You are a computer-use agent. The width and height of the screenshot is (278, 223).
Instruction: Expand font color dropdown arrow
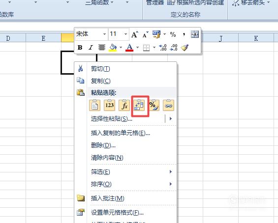(137, 48)
